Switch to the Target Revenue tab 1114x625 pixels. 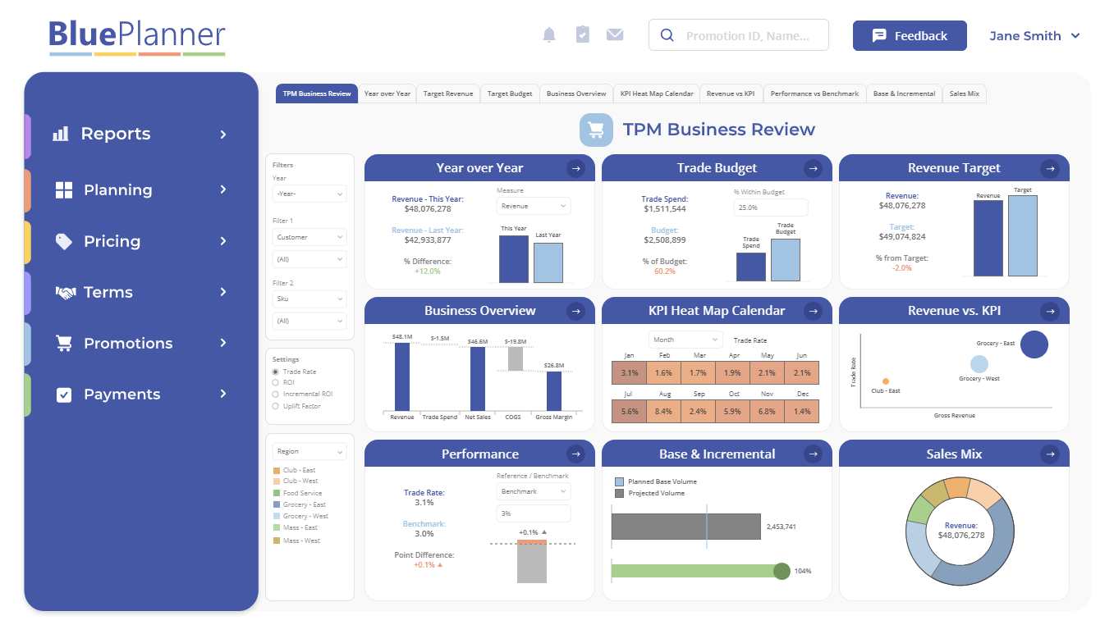[x=447, y=93]
